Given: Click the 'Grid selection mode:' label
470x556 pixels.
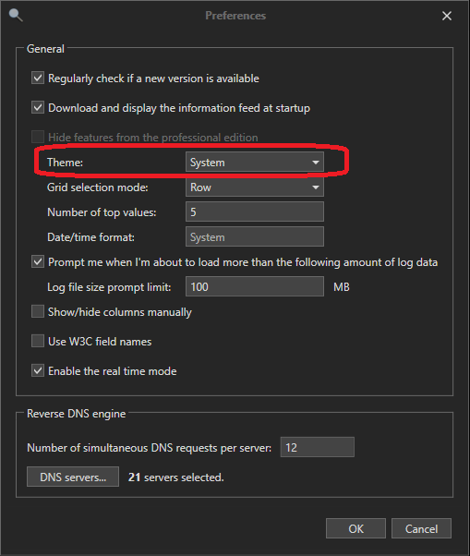Looking at the screenshot, I should point(98,187).
